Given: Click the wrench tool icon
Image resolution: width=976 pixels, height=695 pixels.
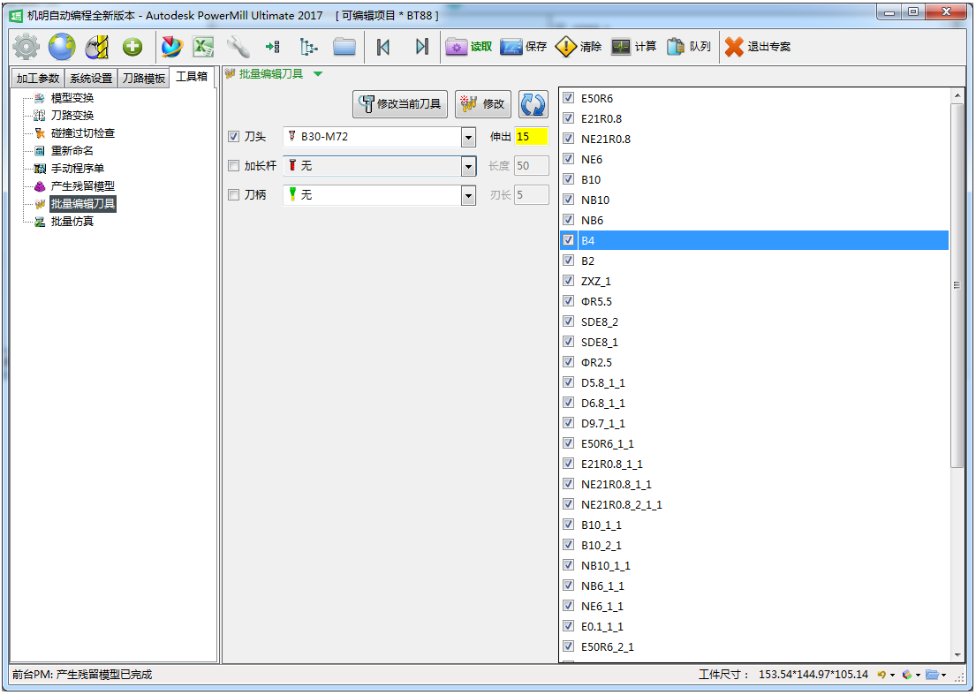Looking at the screenshot, I should [238, 47].
